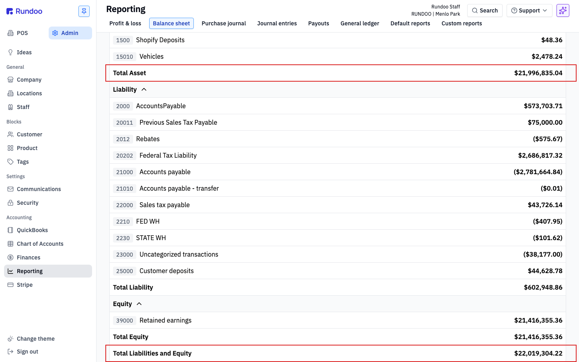Viewport: 579px width, 362px height.
Task: Click the Search magnifier icon
Action: click(x=475, y=10)
